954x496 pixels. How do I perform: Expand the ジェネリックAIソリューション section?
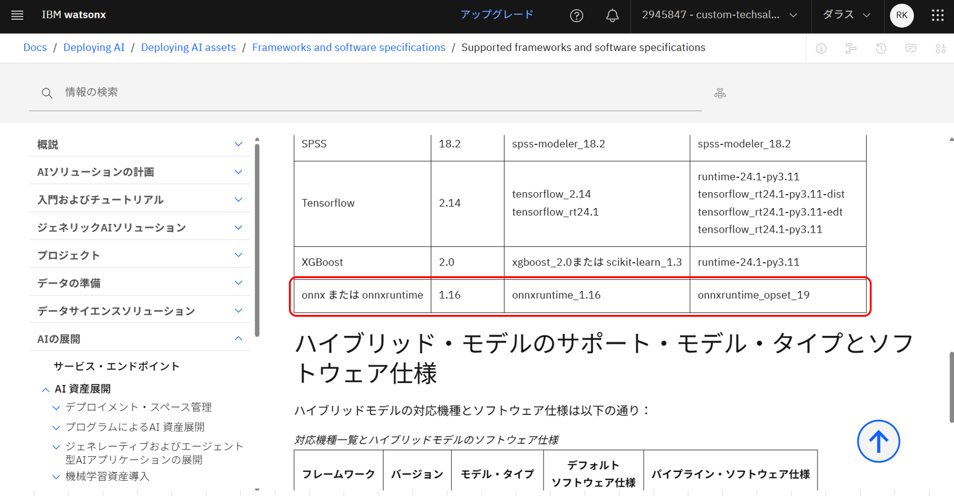pos(140,228)
